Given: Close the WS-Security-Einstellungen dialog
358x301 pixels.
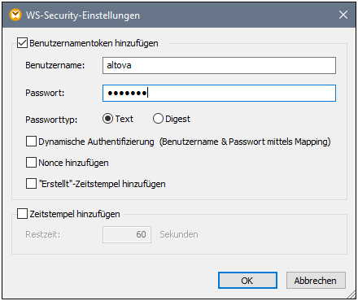Looking at the screenshot, I should coord(343,15).
